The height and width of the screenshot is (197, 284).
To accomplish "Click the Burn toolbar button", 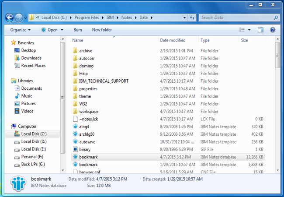I will 78,30.
